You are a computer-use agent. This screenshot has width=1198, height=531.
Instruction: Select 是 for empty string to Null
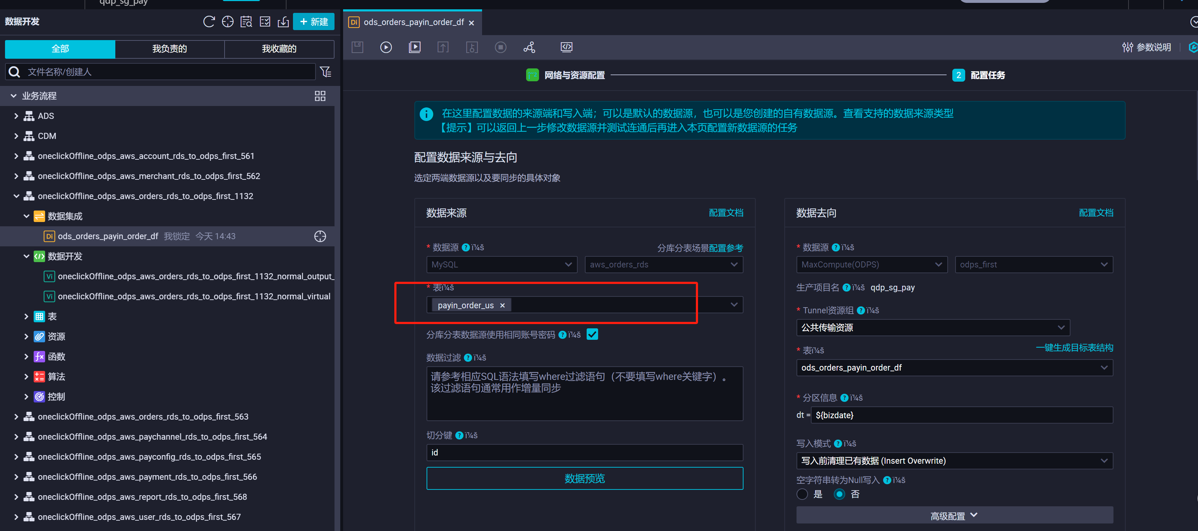tap(802, 494)
